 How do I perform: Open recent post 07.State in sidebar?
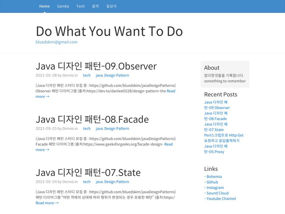[216, 127]
